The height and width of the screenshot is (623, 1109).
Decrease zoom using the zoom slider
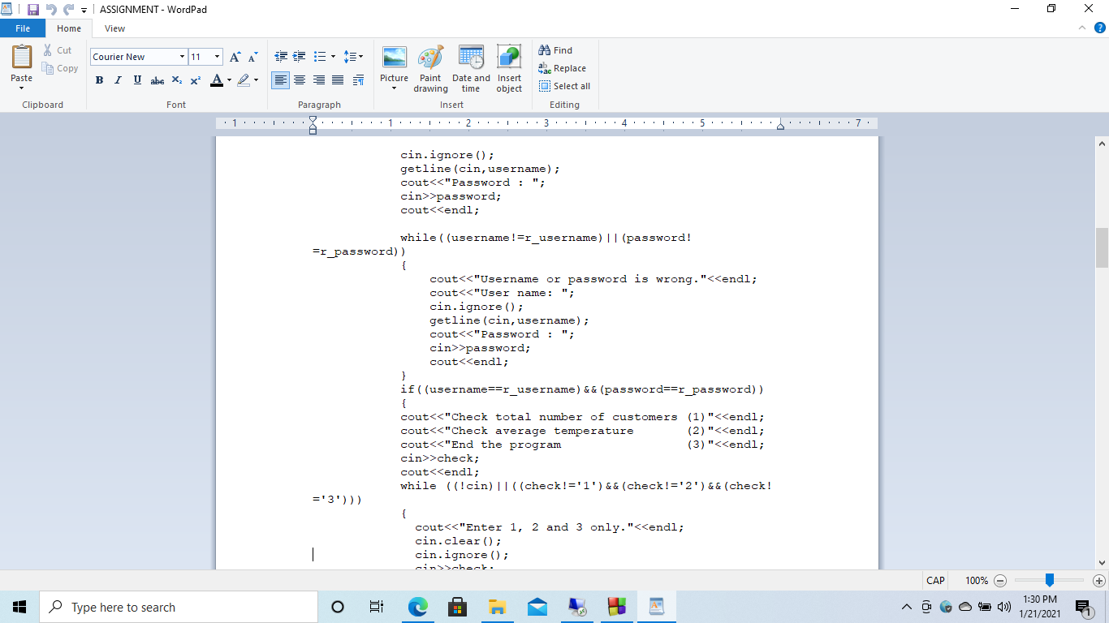[x=1001, y=581]
